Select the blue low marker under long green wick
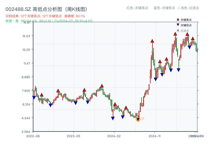Screen dimensions: 219x164 coord(178,70)
